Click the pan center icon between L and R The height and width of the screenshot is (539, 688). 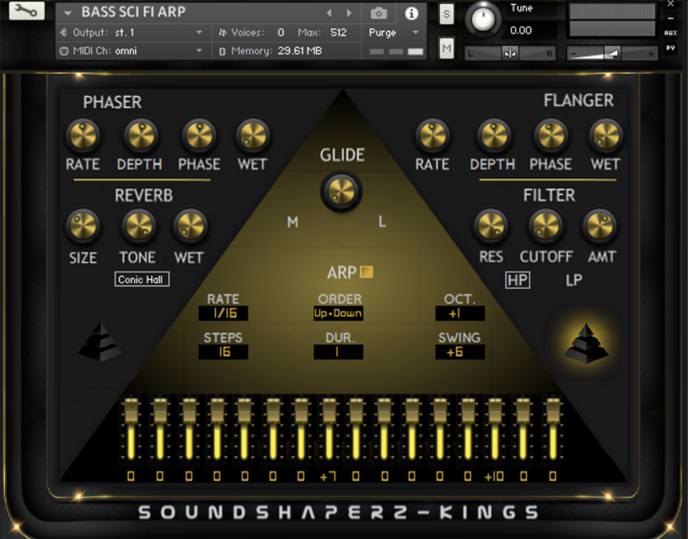coord(509,53)
